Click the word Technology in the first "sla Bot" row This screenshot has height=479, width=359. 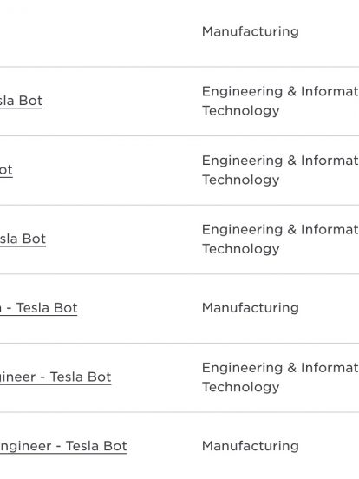241,110
